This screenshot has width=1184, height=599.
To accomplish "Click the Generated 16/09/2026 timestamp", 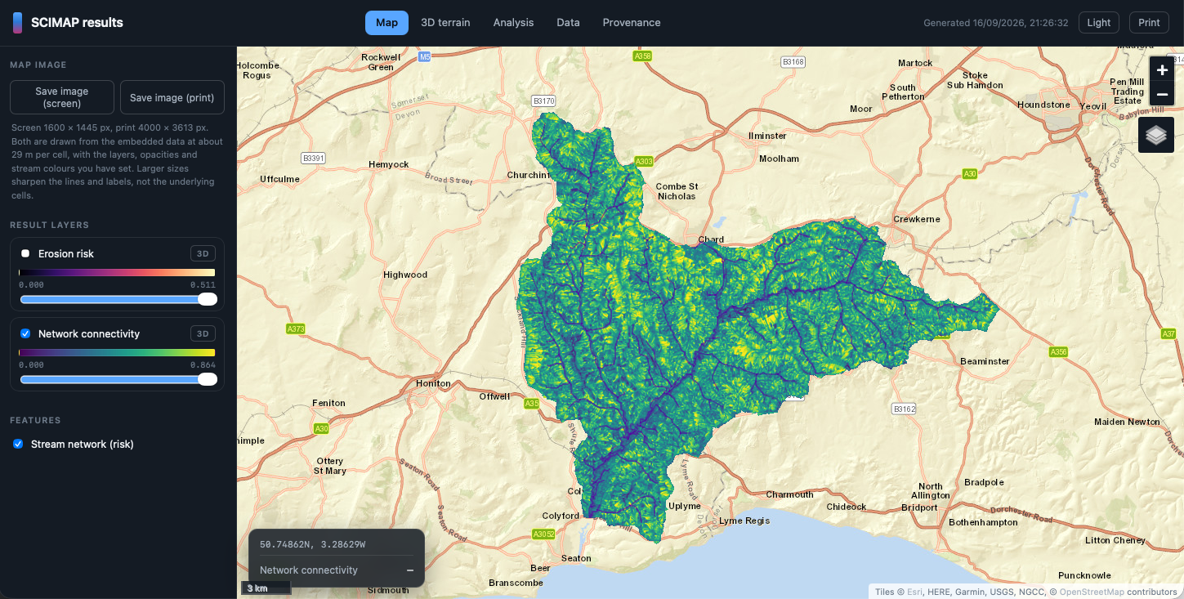I will pyautogui.click(x=995, y=23).
